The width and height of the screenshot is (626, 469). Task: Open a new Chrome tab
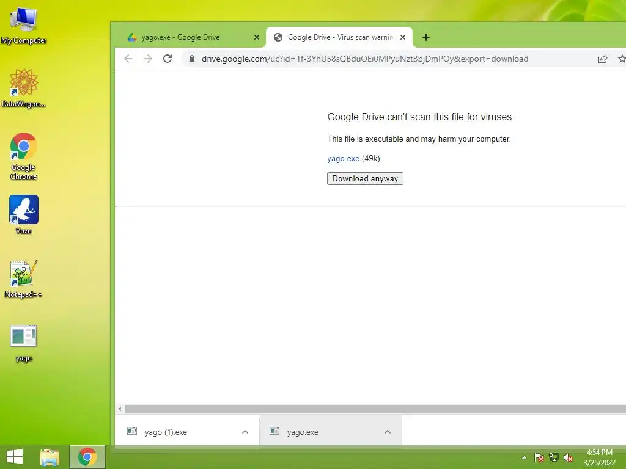(x=426, y=37)
